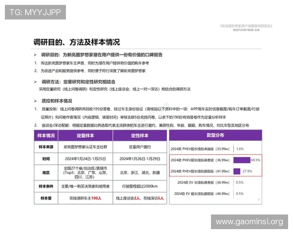
Task: Select the heading 调研方法：定量研究和定性研究相结合
Action: point(78,82)
